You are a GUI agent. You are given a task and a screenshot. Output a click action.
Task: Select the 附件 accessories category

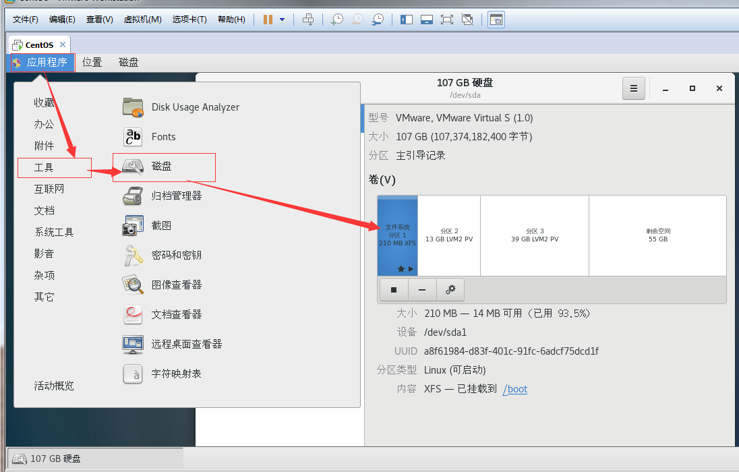[44, 146]
